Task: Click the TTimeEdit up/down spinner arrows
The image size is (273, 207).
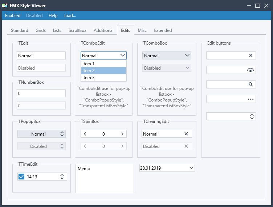Action: tap(62, 177)
